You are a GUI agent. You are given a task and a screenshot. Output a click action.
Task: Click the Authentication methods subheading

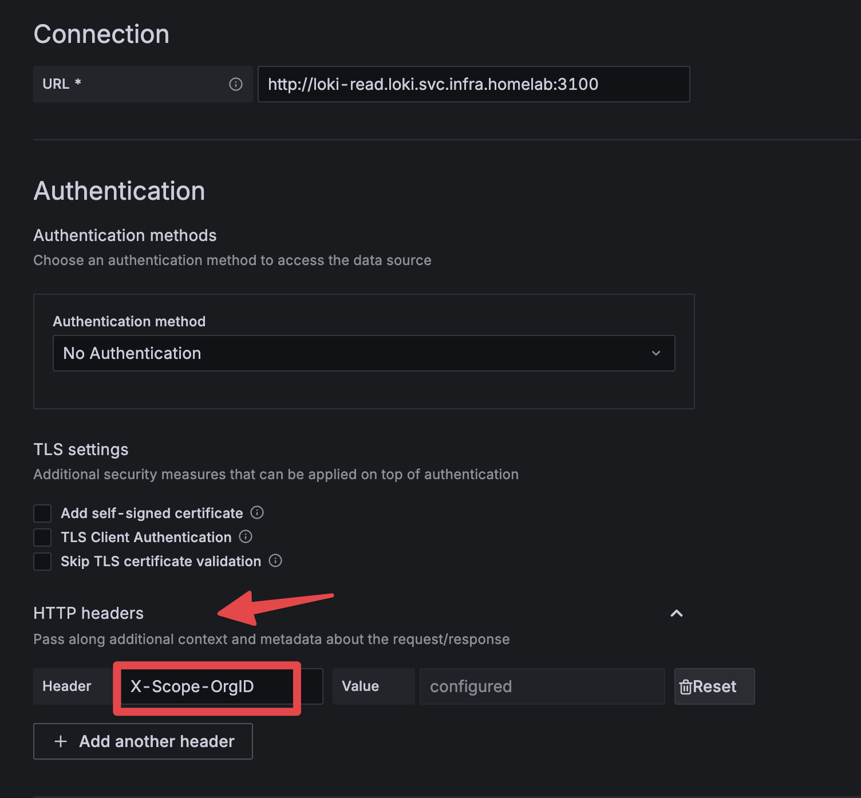(125, 235)
